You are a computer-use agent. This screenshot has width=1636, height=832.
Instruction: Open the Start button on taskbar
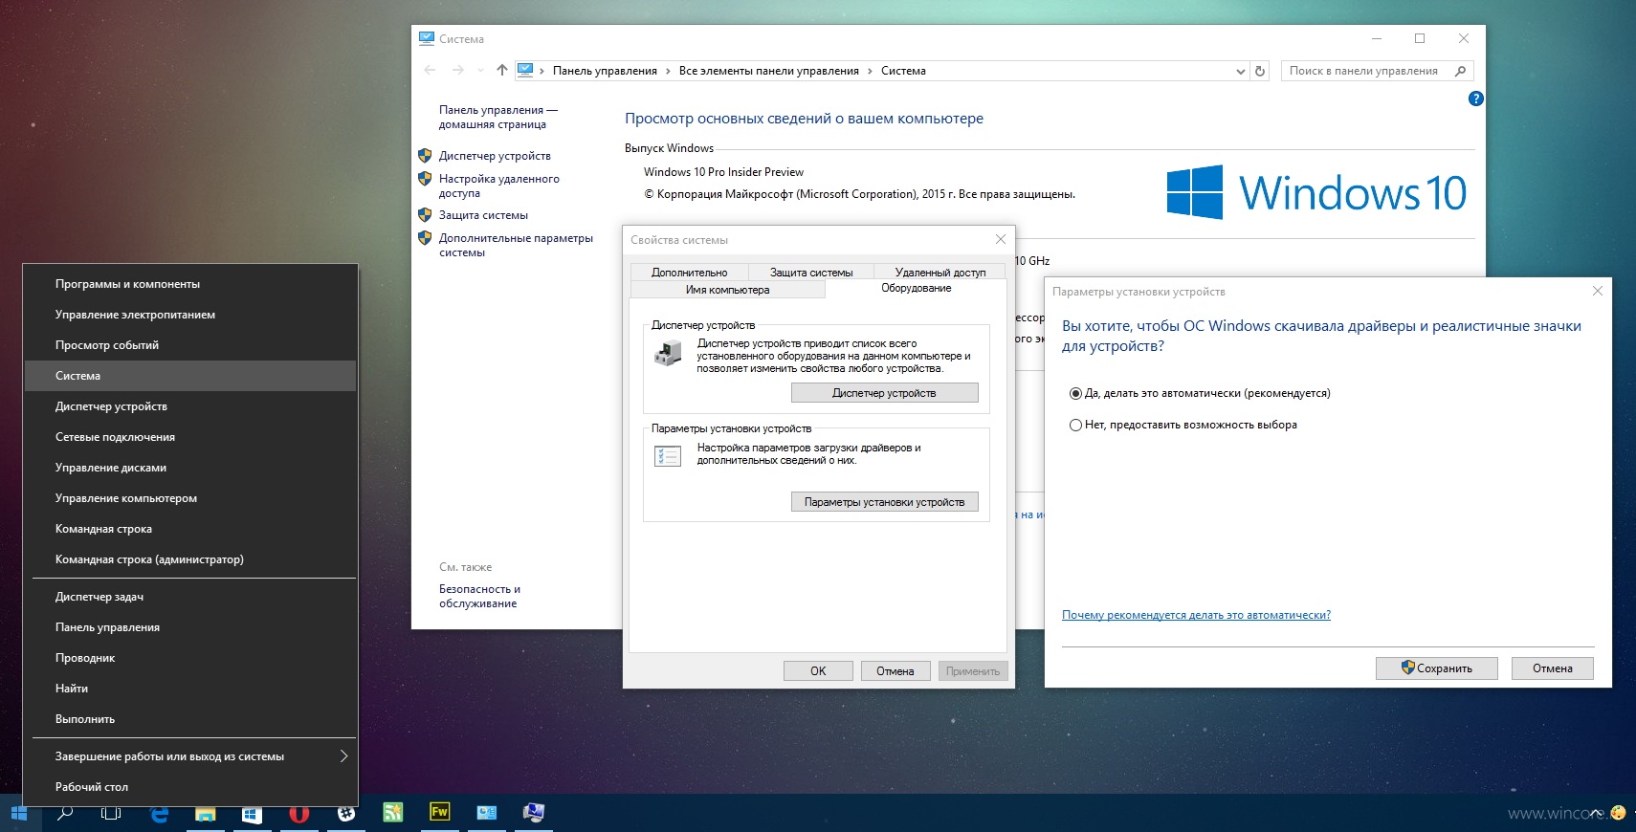pyautogui.click(x=19, y=813)
